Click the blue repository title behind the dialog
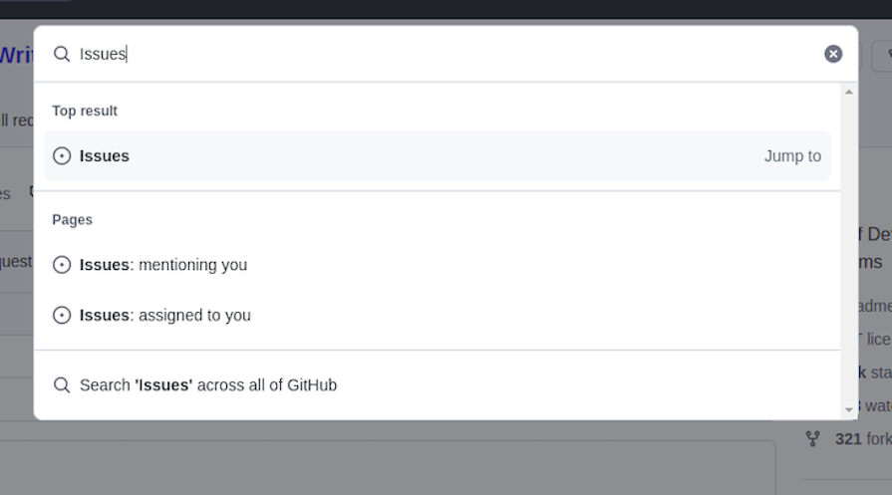This screenshot has height=495, width=892. tap(16, 55)
